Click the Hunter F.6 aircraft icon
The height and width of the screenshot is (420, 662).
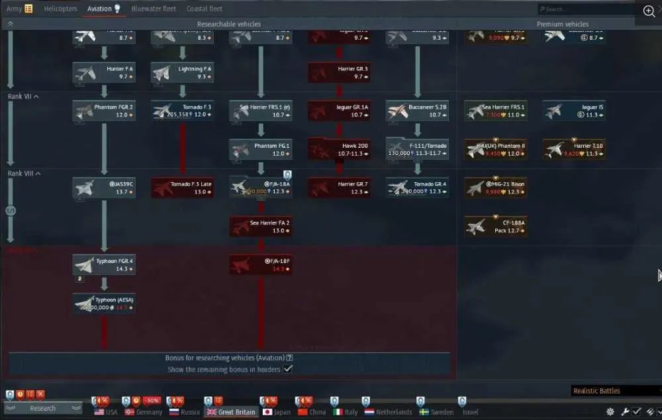coord(84,73)
